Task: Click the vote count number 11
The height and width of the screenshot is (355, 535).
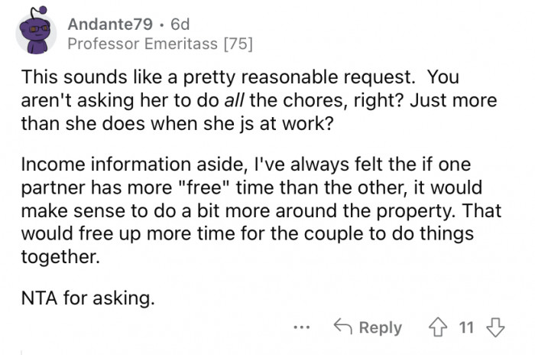Action: [x=466, y=327]
